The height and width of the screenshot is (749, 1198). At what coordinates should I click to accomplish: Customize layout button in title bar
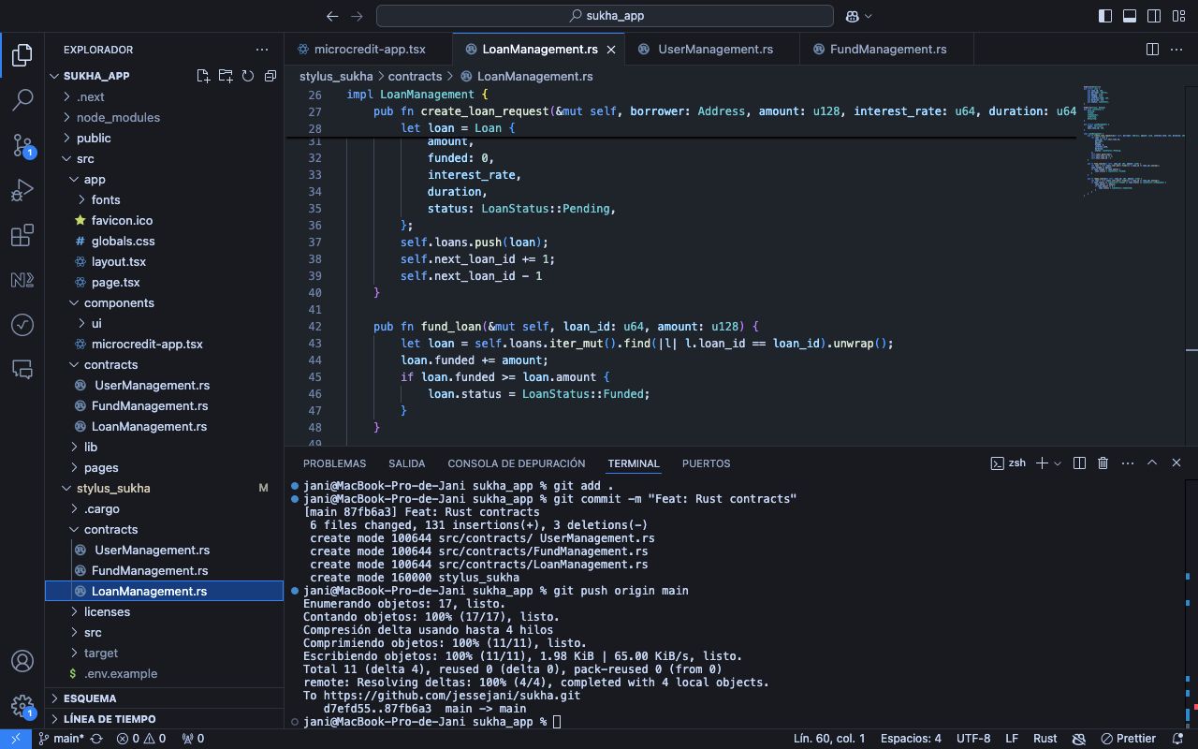click(x=1178, y=16)
